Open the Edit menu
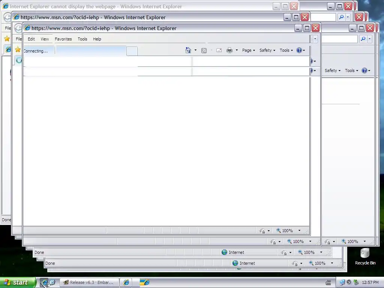Image resolution: width=384 pixels, height=288 pixels. point(31,39)
